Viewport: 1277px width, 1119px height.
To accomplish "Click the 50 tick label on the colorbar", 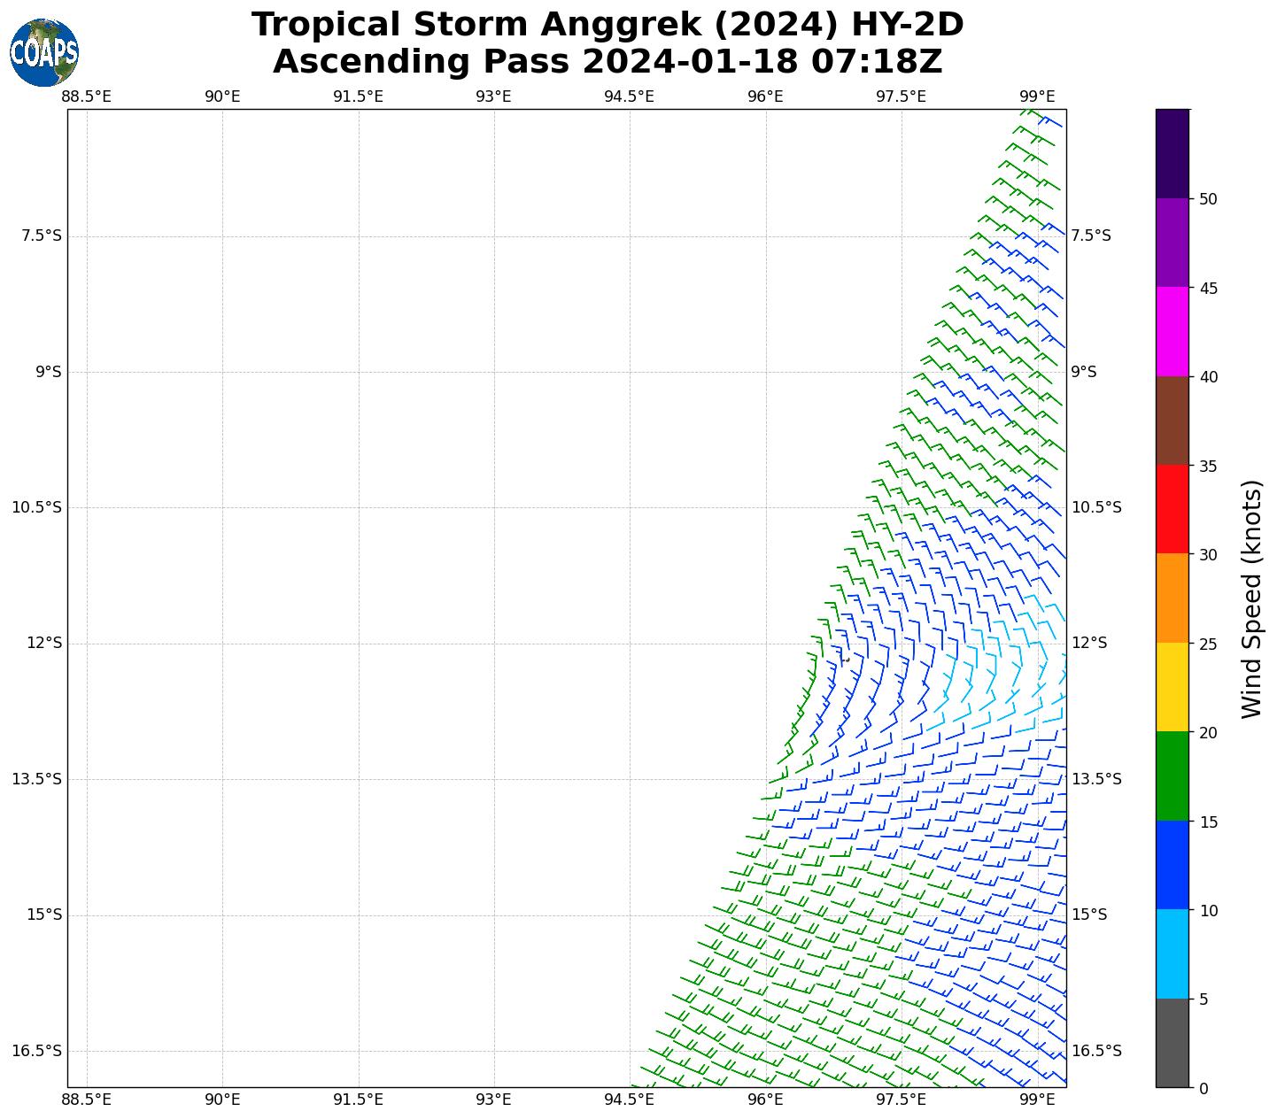I will click(x=1207, y=199).
